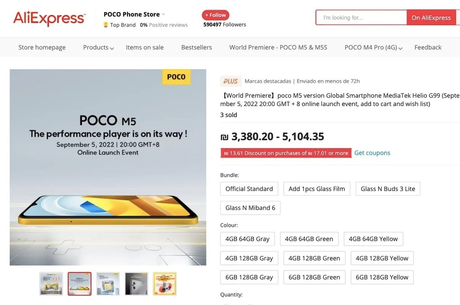The image size is (460, 305).
Task: Choose the 4GB 64GB Yellow colour option
Action: [373, 239]
